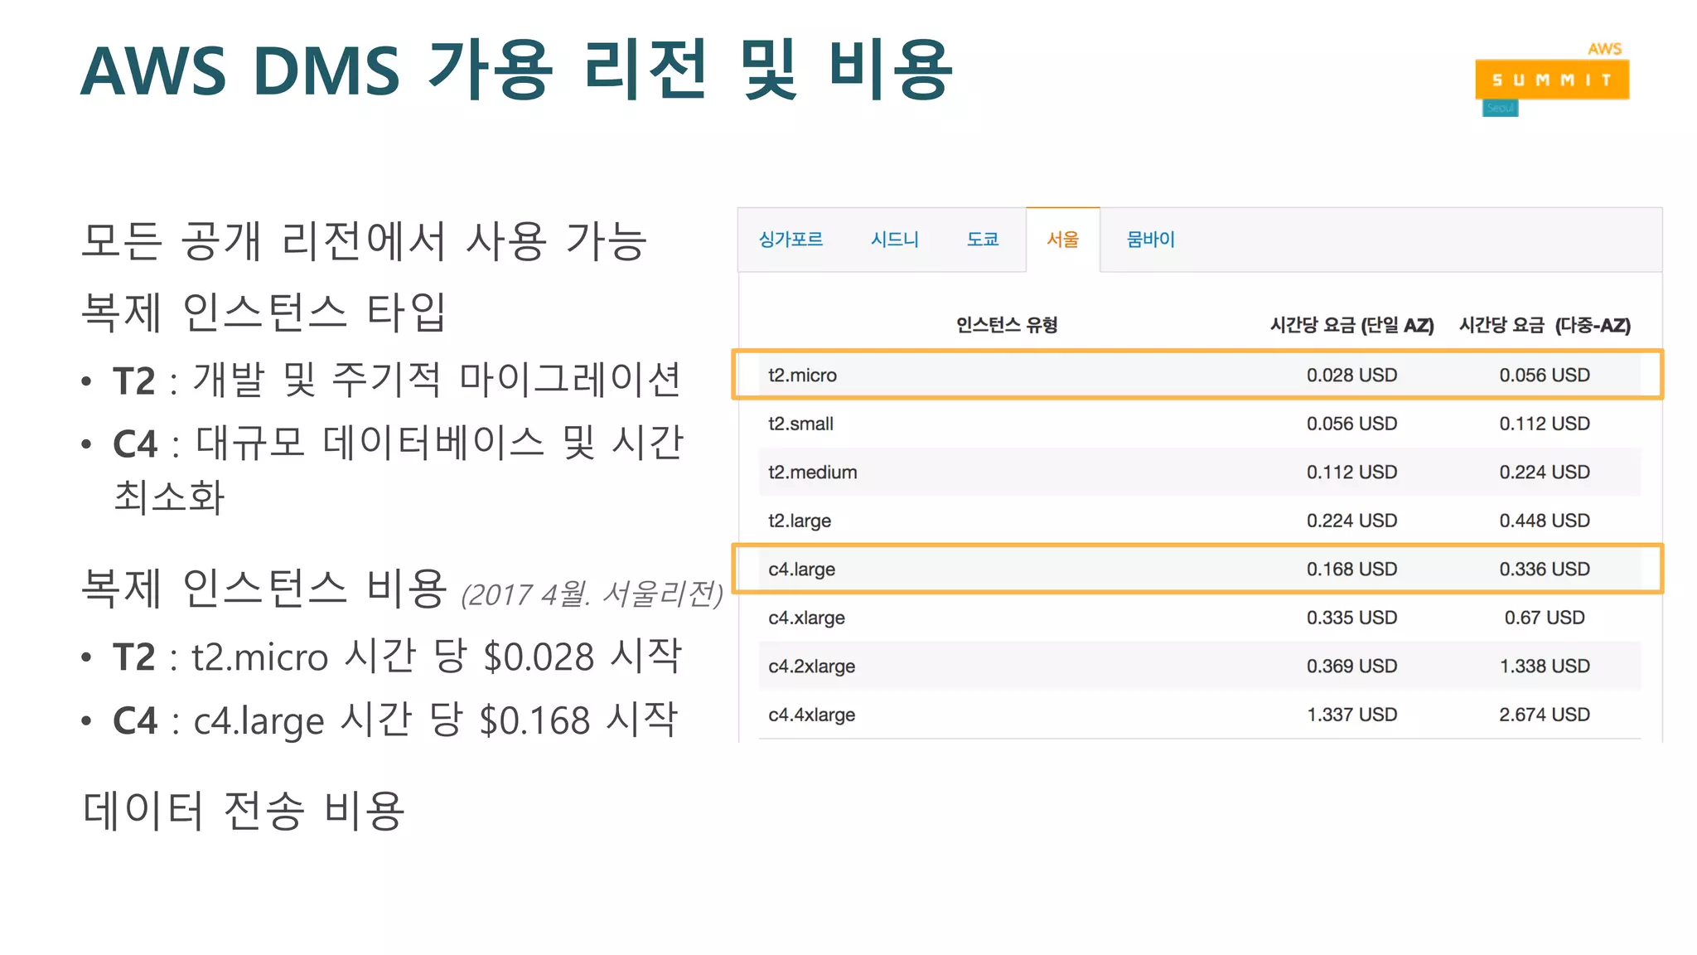Click the c4.2xlarge 1.338 USD price

click(x=1544, y=666)
